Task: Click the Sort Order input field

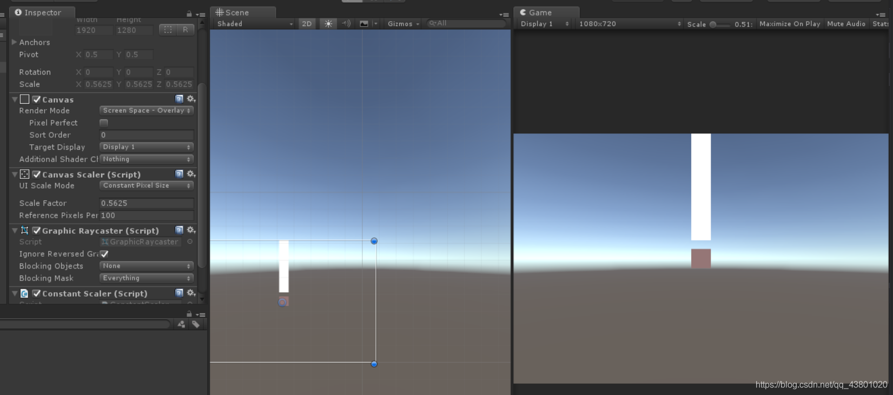Action: 147,135
